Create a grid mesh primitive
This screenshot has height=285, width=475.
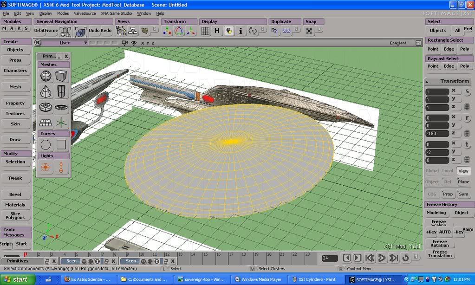(46, 123)
